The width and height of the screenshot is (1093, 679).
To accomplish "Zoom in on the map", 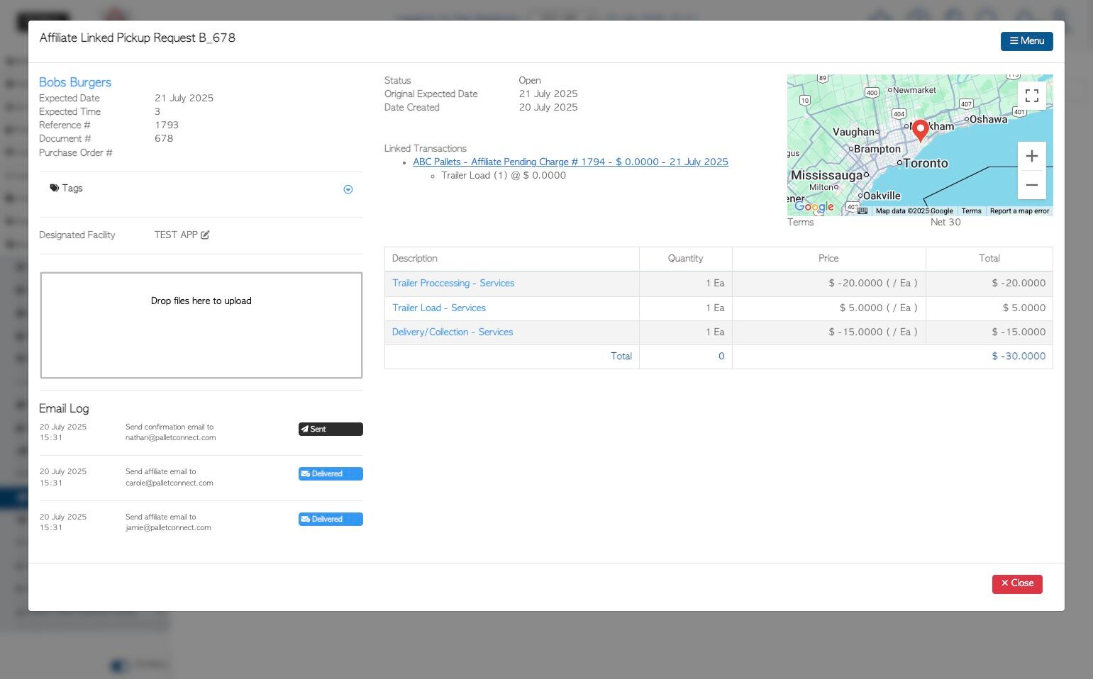I will pyautogui.click(x=1032, y=156).
